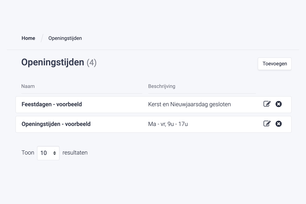Edit the Openingstijden - voorbeeld entry
The image size is (306, 204).
(x=267, y=124)
